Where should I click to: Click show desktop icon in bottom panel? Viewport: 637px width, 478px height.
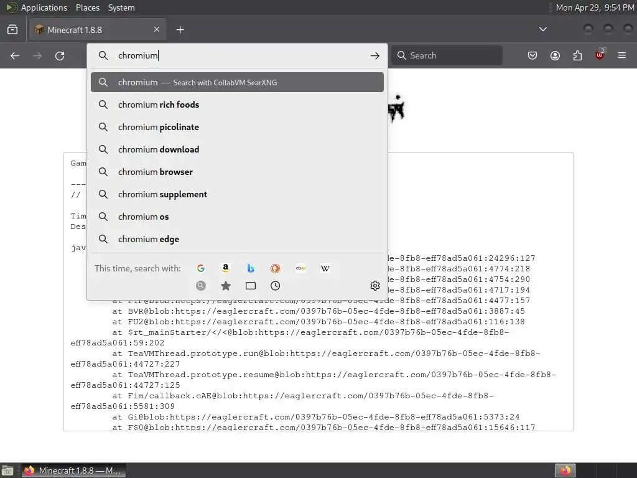pos(7,471)
